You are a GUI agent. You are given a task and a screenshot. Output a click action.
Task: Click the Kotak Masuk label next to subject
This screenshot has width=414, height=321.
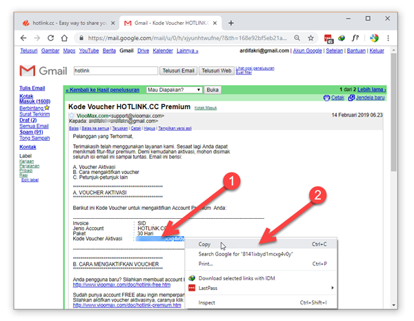(206, 108)
